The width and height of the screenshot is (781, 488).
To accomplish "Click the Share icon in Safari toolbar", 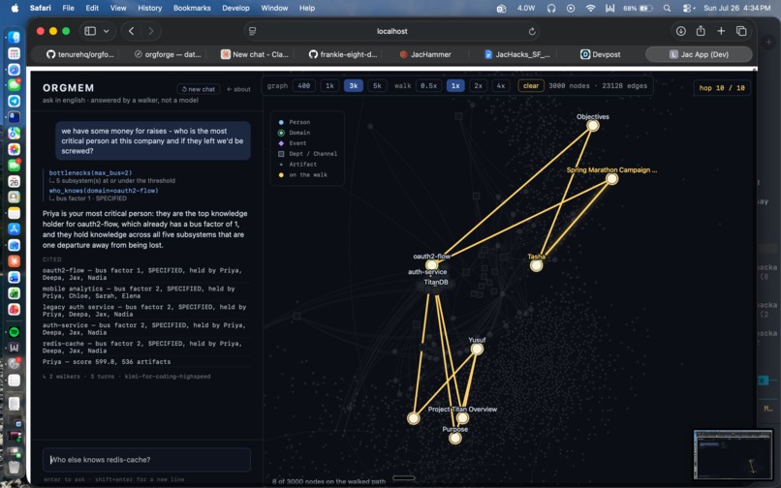I will [701, 31].
